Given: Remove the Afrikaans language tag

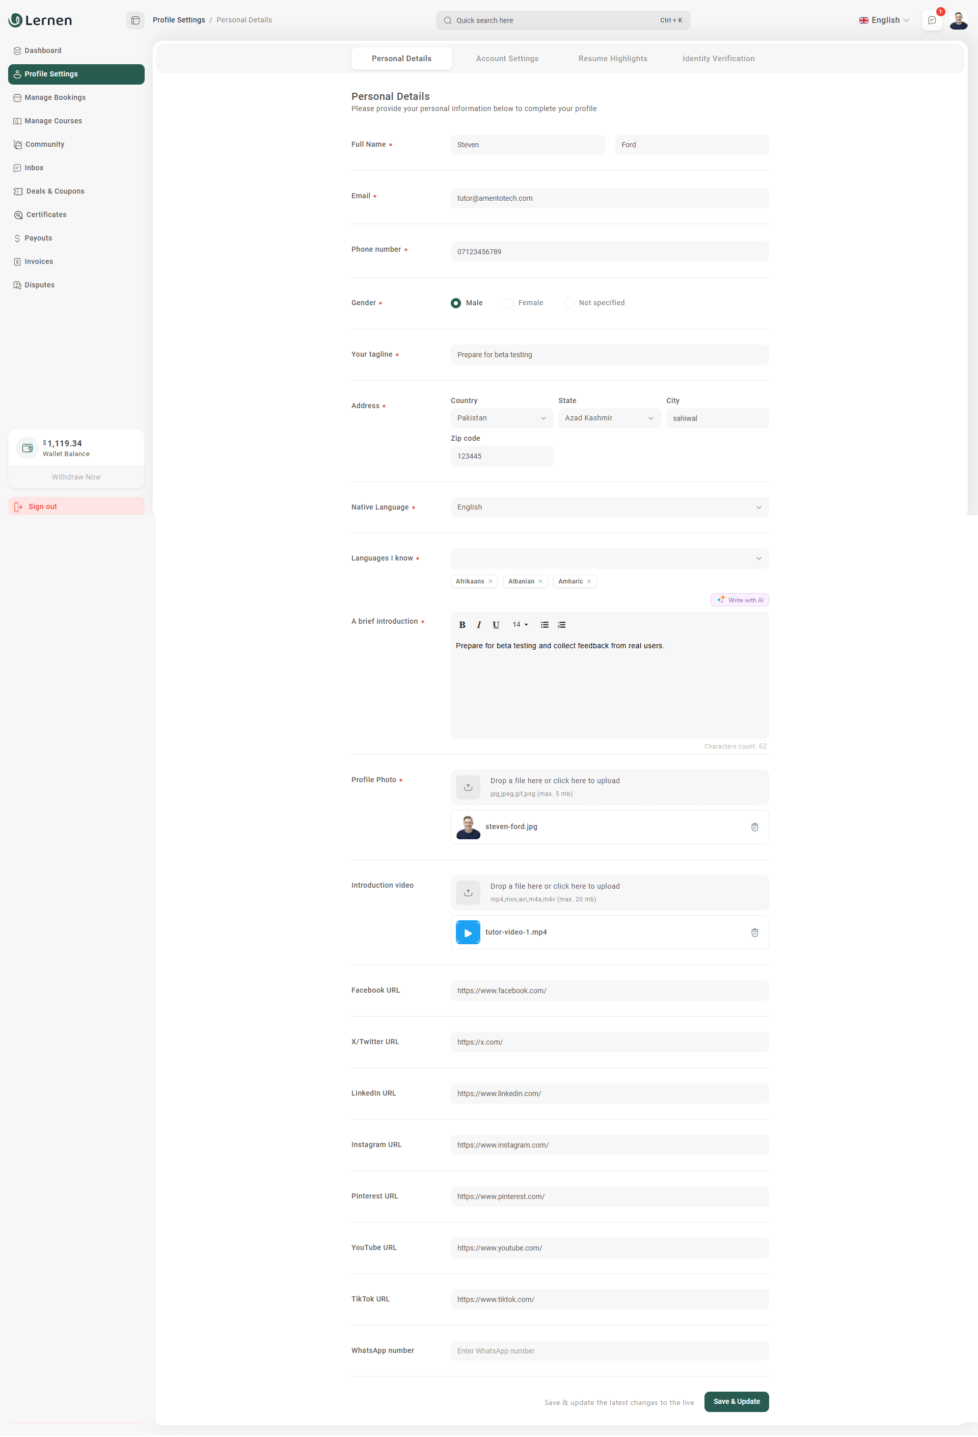Looking at the screenshot, I should click(490, 581).
